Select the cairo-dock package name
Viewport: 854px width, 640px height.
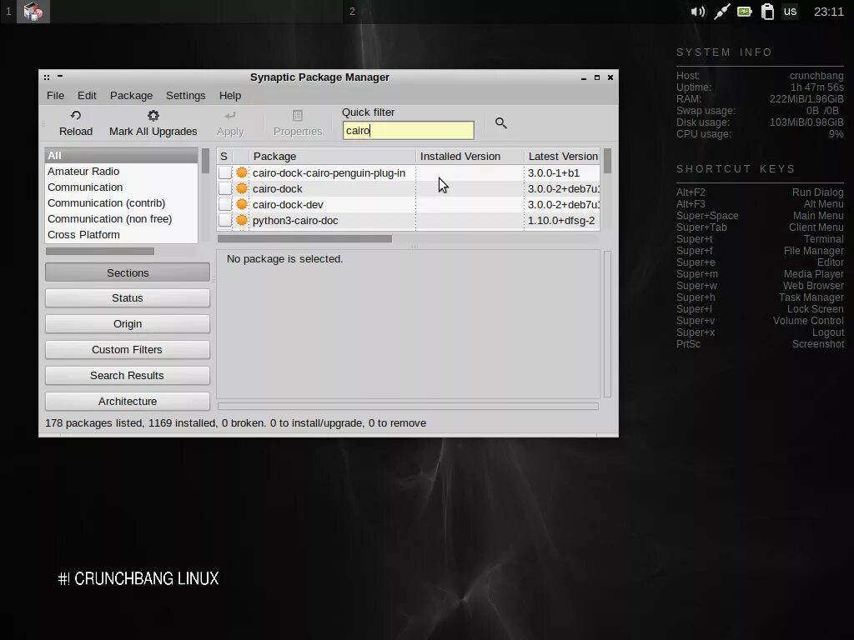tap(277, 188)
